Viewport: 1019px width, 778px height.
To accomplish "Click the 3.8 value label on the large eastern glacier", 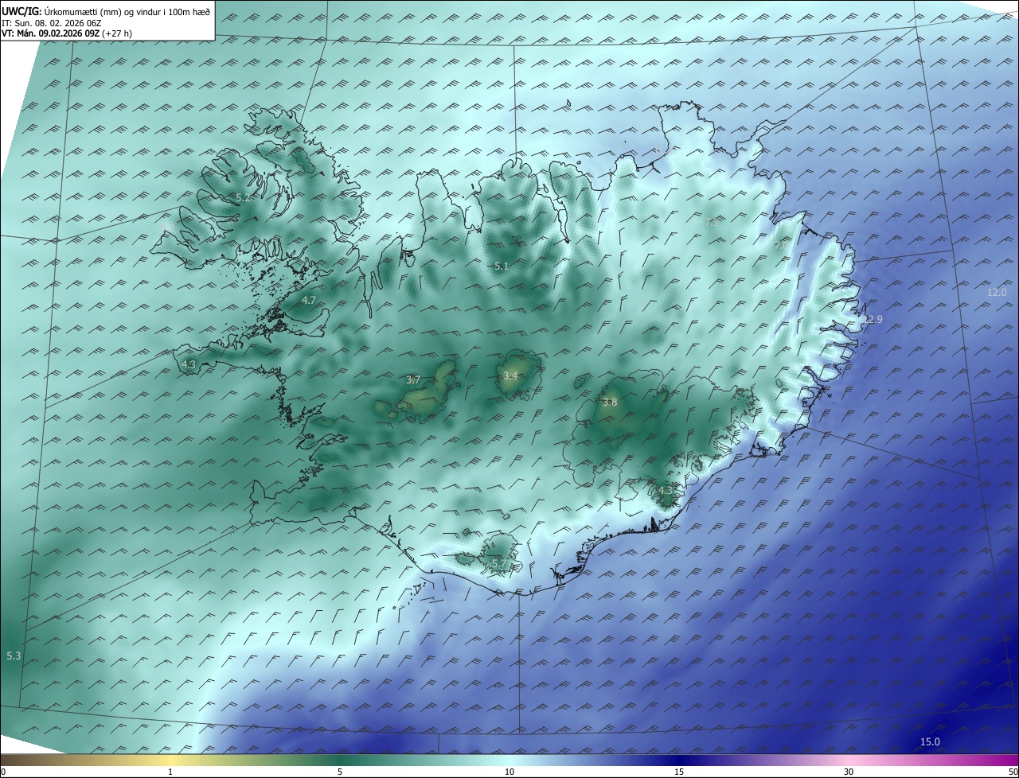I will click(610, 403).
